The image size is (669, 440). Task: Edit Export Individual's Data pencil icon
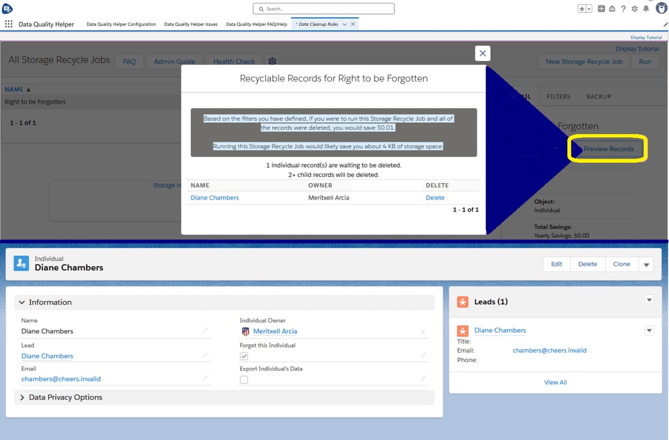(424, 378)
